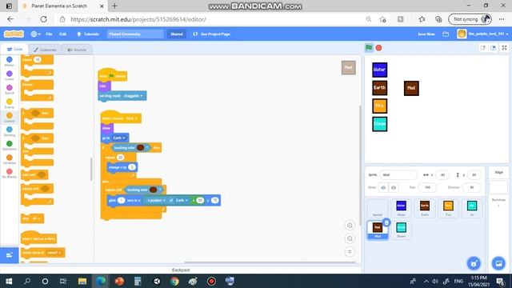Viewport: 512px width, 288px height.
Task: Select the Steam sprite thumbnail
Action: click(401, 230)
